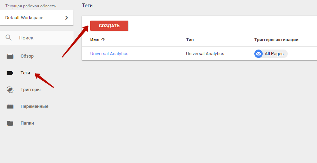Viewport: 317px width, 163px height.
Task: Click the All Pages trigger chip
Action: 271,54
